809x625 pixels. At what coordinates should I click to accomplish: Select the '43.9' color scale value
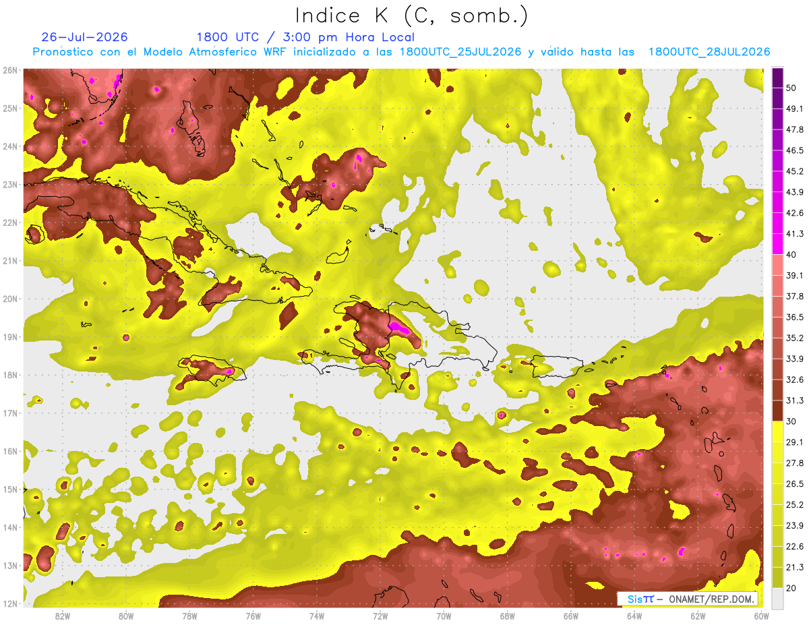coord(794,192)
